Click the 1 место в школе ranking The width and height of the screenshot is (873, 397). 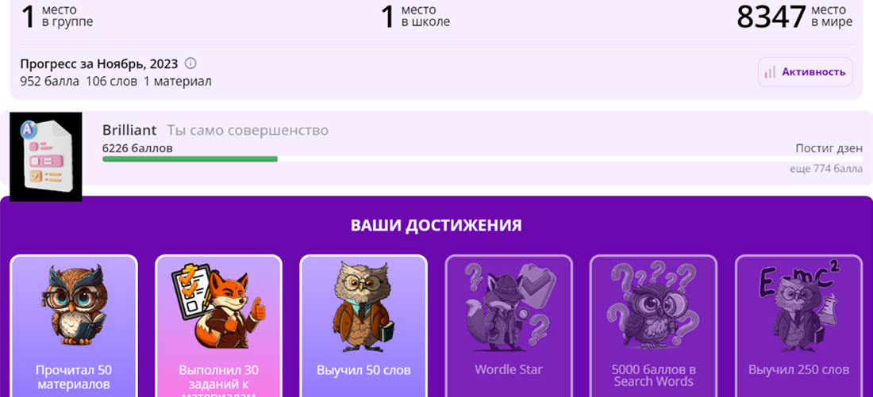coord(415,16)
